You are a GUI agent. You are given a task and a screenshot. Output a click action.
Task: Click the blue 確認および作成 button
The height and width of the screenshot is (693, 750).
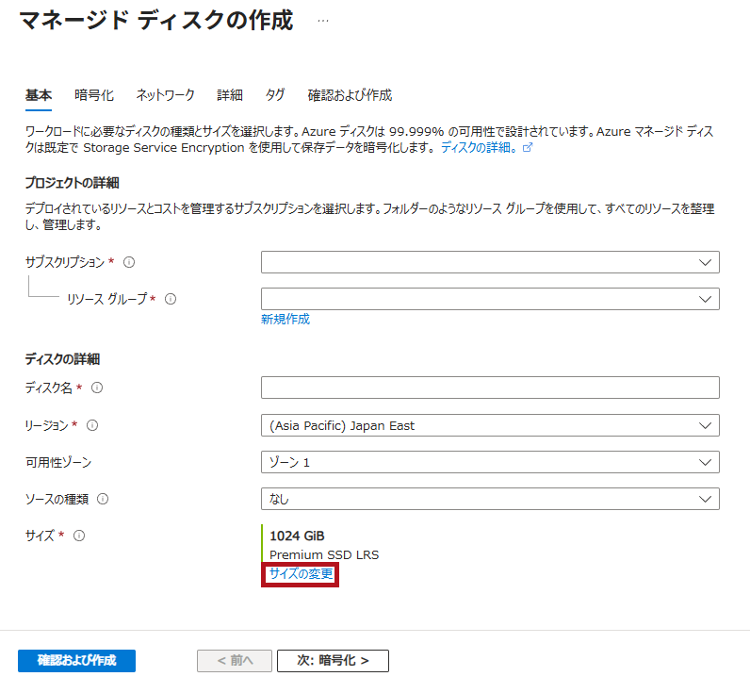pos(76,661)
